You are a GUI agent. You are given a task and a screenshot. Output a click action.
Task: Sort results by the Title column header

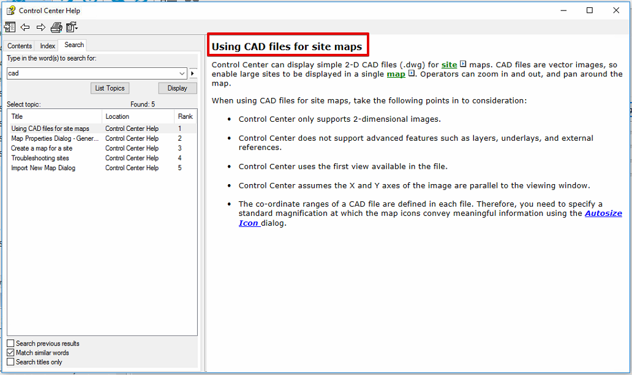[x=55, y=116]
